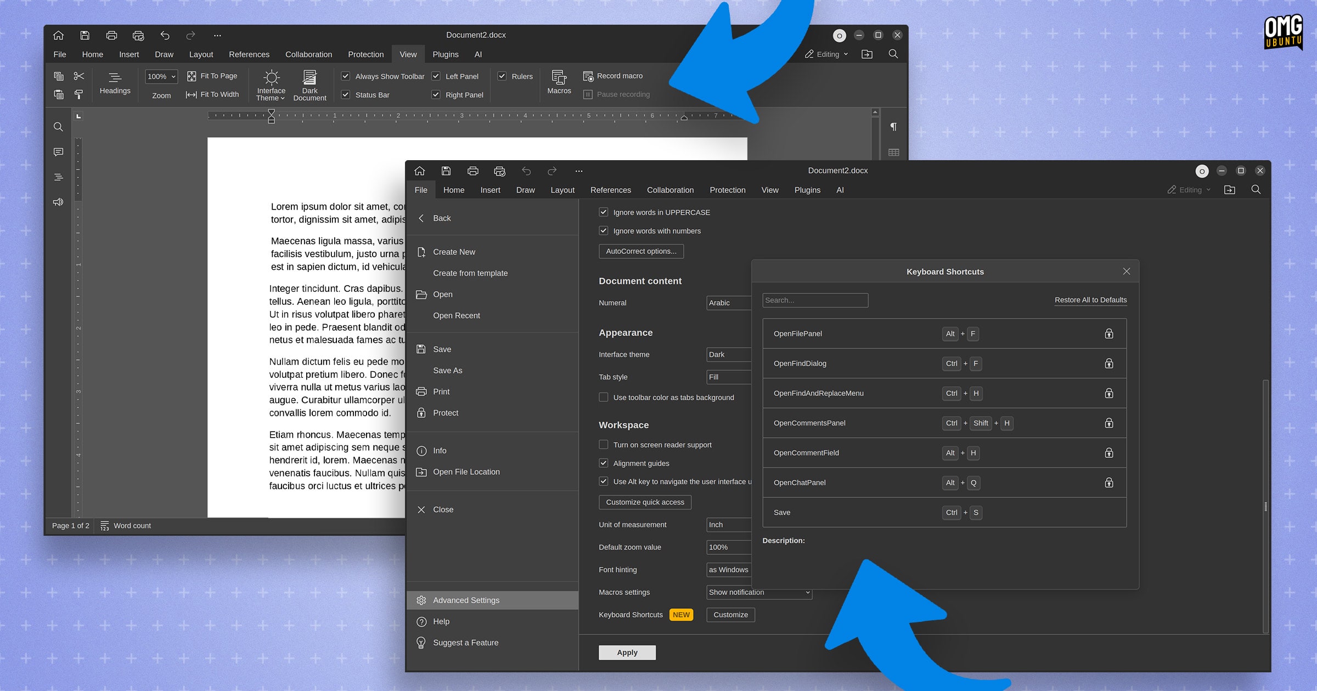Expand the 100% zoom dropdown
This screenshot has height=691, width=1317.
(x=161, y=76)
